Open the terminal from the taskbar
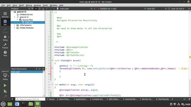 pos(24,104)
